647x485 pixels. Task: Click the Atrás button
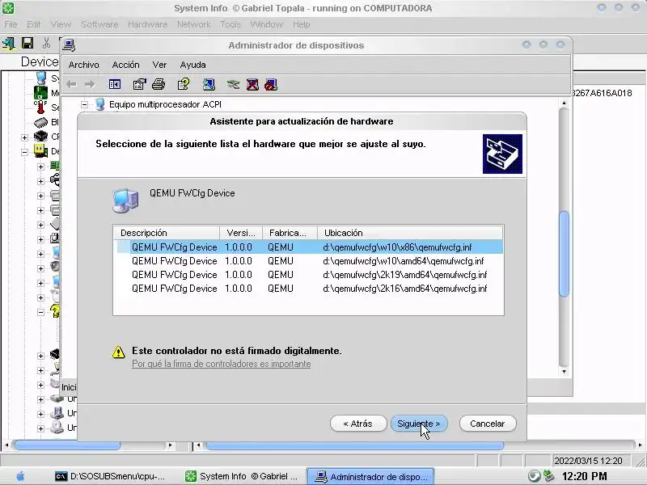point(358,424)
